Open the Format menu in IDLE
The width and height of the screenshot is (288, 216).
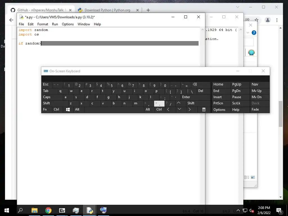pyautogui.click(x=43, y=24)
